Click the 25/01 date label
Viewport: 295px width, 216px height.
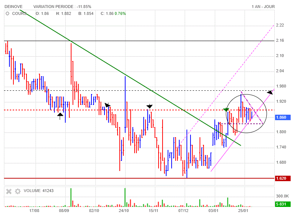[243, 211]
